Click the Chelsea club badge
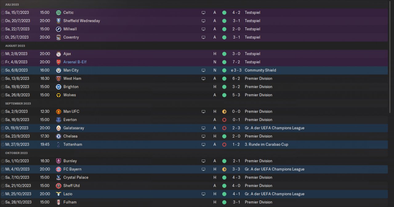This screenshot has width=394, height=207. click(58, 136)
